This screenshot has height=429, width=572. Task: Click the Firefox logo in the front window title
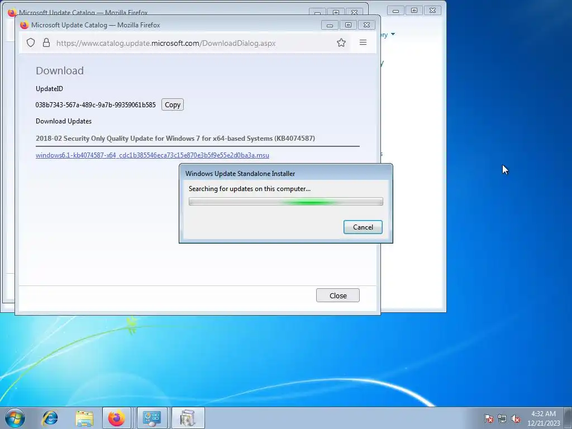click(x=25, y=25)
